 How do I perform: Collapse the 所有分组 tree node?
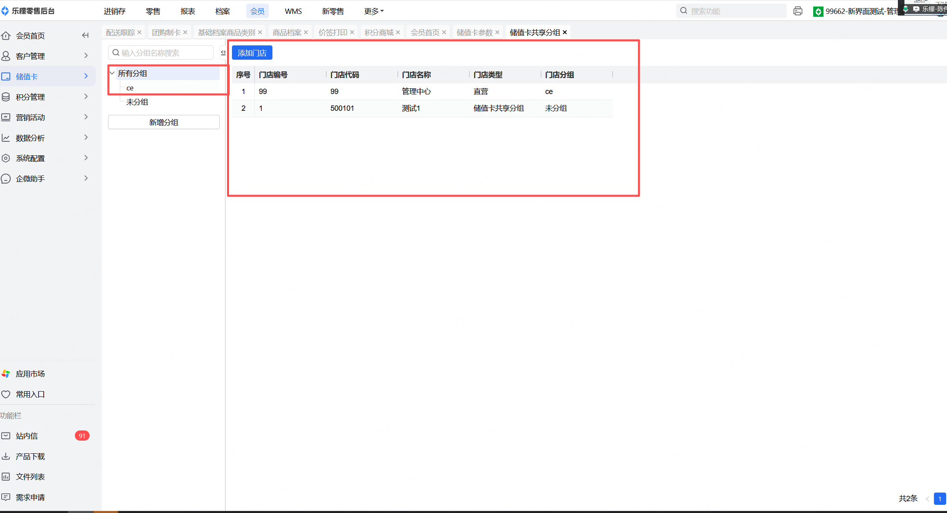(x=112, y=73)
